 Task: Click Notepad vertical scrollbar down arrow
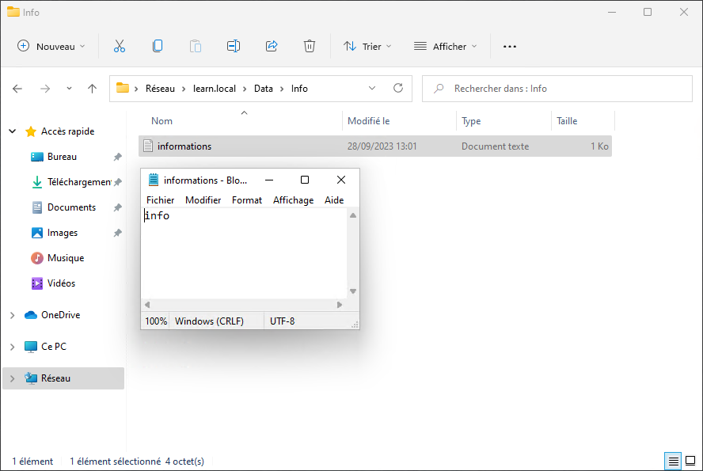(353, 291)
